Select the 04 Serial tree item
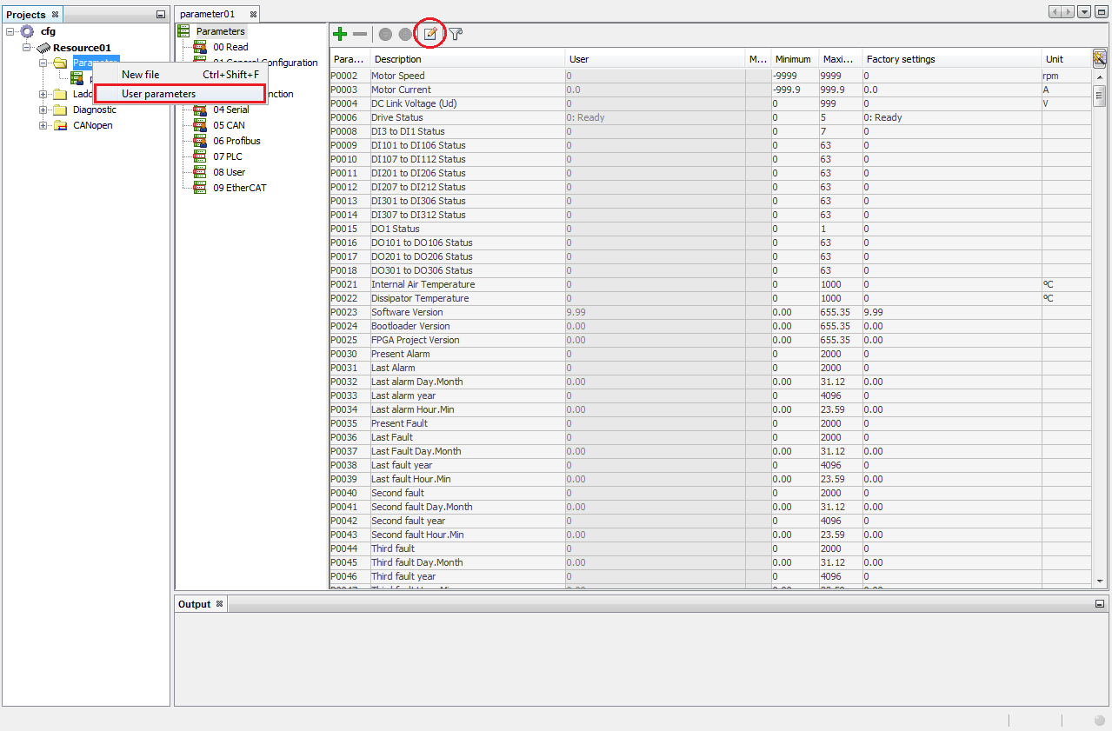This screenshot has width=1112, height=731. click(231, 110)
